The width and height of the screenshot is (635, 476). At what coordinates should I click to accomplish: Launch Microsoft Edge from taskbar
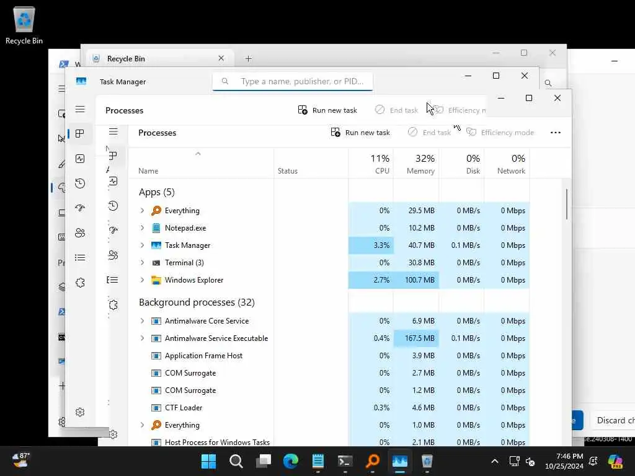[x=291, y=461]
